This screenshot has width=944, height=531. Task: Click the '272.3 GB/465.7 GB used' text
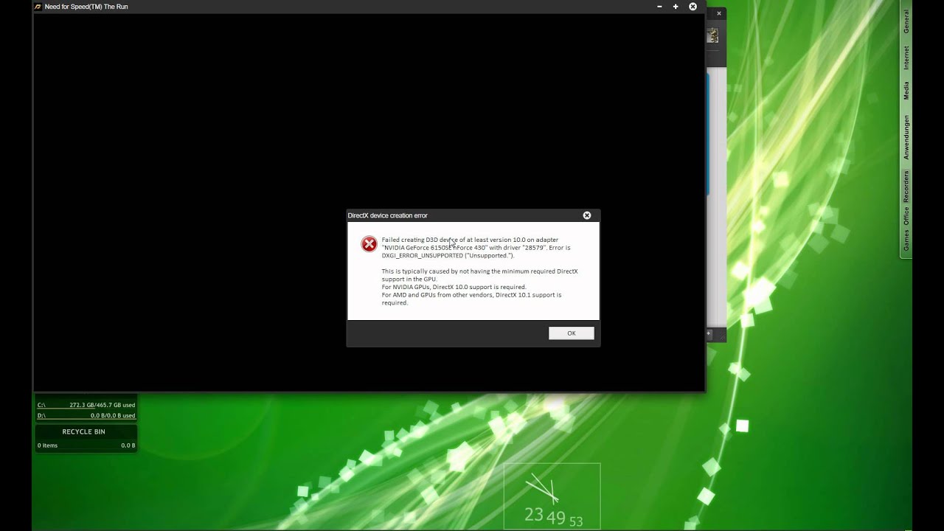(103, 405)
